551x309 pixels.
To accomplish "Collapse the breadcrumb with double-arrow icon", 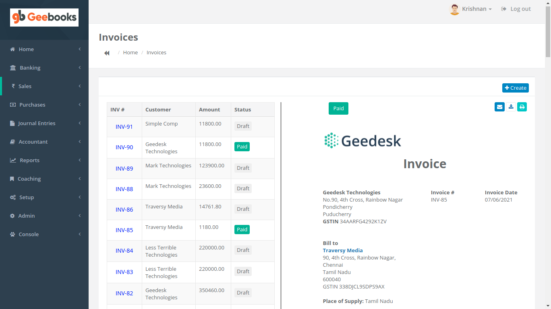I will point(106,52).
